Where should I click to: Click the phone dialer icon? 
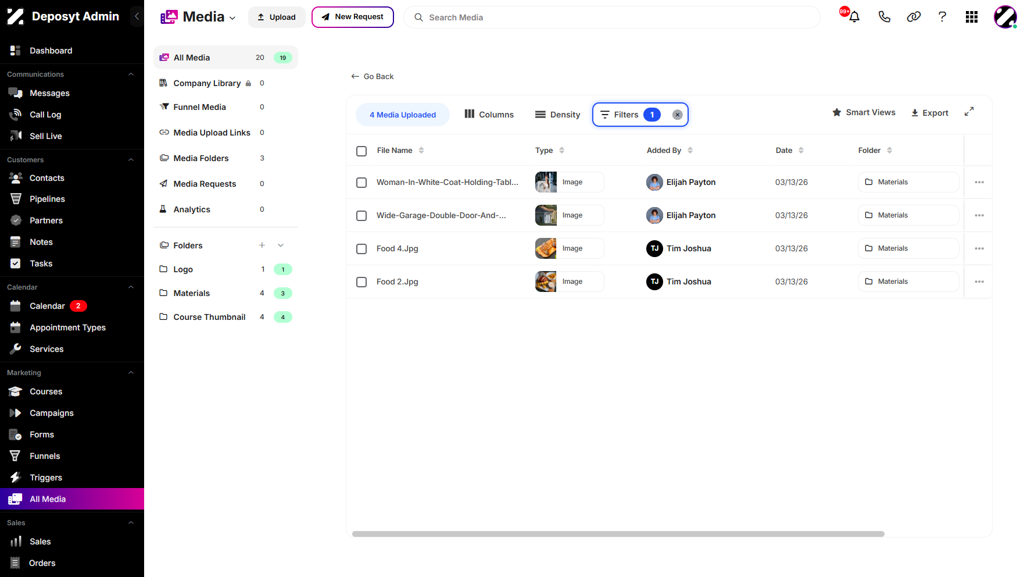884,17
